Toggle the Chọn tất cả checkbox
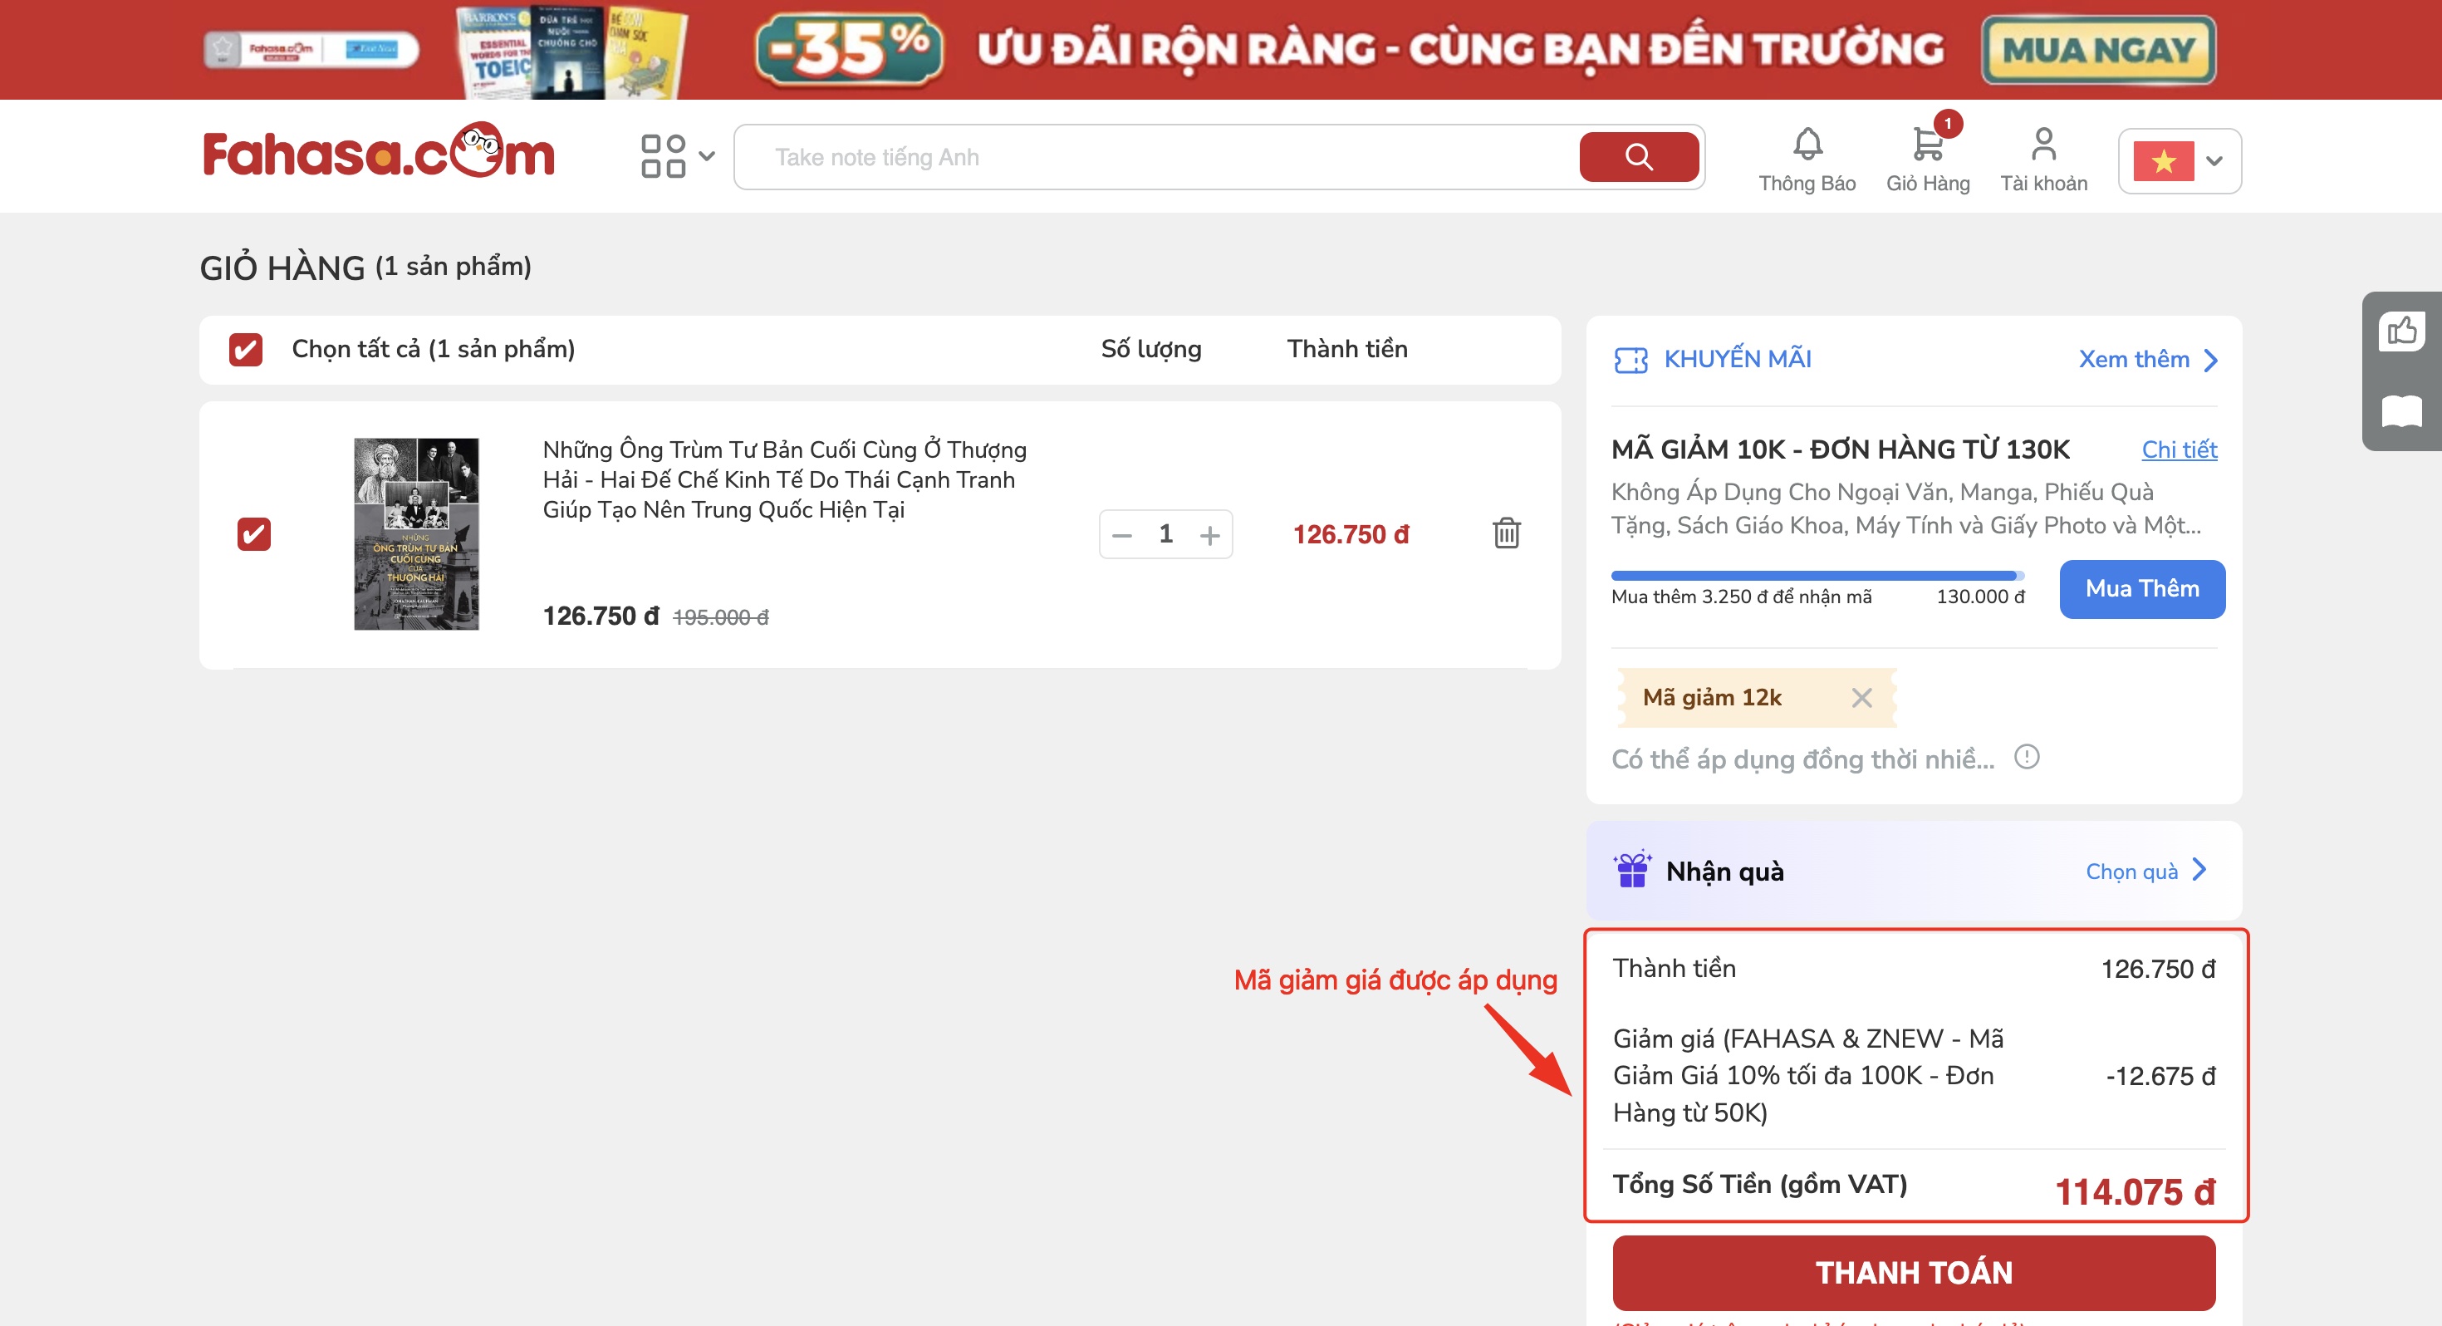2442x1326 pixels. tap(246, 349)
